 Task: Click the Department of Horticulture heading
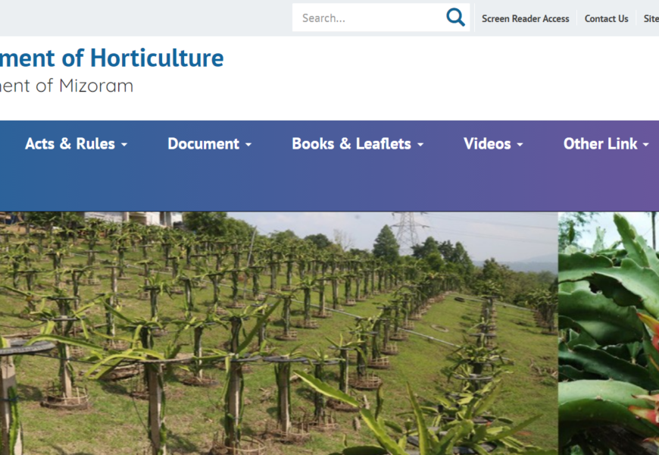112,58
